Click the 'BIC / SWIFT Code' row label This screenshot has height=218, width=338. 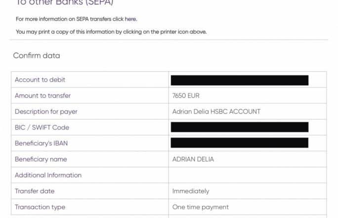pos(42,128)
